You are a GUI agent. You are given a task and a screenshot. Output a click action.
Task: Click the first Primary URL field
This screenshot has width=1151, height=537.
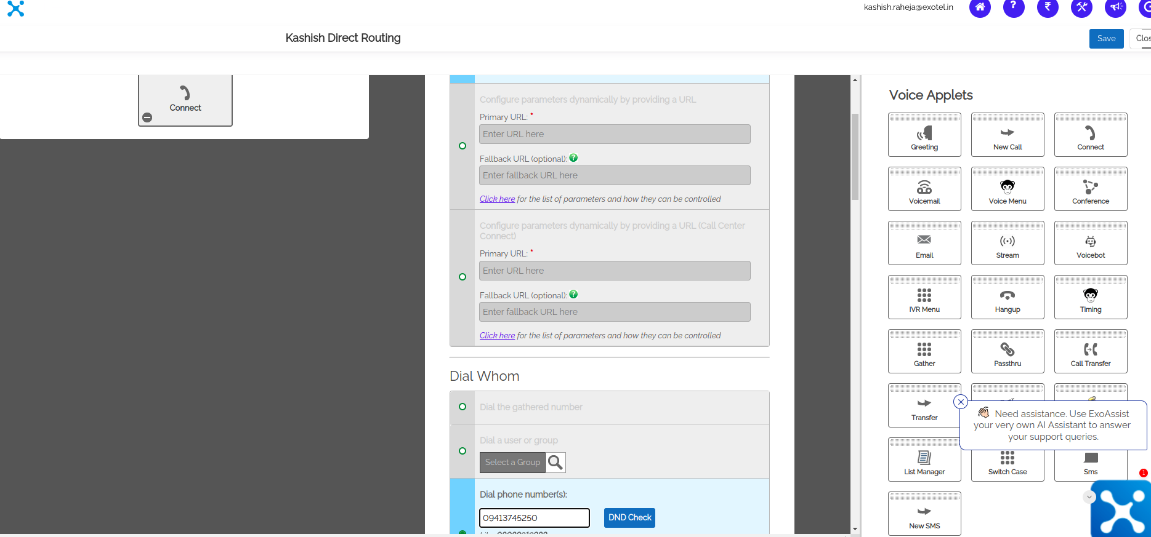click(615, 134)
